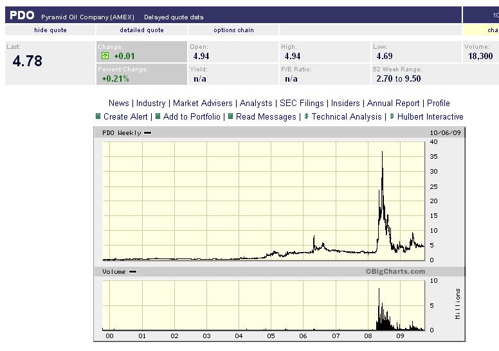Click the dollar icon before Technical Analysis

click(x=306, y=116)
